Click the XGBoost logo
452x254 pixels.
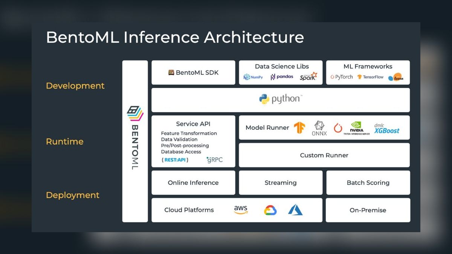point(386,129)
